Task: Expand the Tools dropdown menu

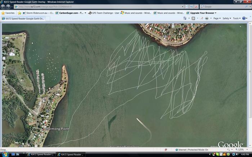Action: 237,18
